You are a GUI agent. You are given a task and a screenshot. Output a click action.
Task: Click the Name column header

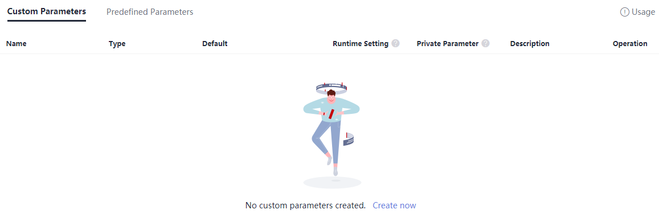pos(17,44)
